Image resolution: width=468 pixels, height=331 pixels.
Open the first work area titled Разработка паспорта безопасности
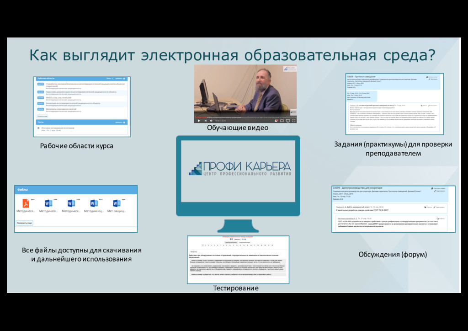pos(85,85)
